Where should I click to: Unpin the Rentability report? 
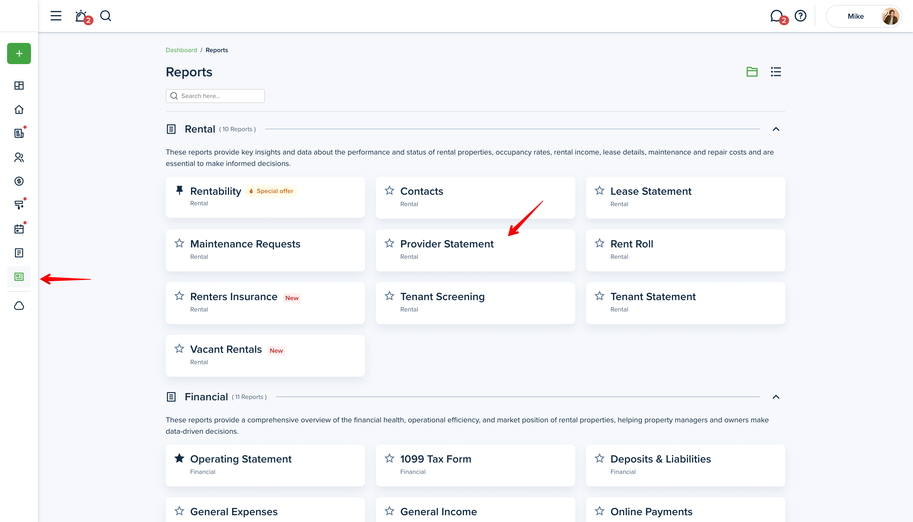(179, 190)
